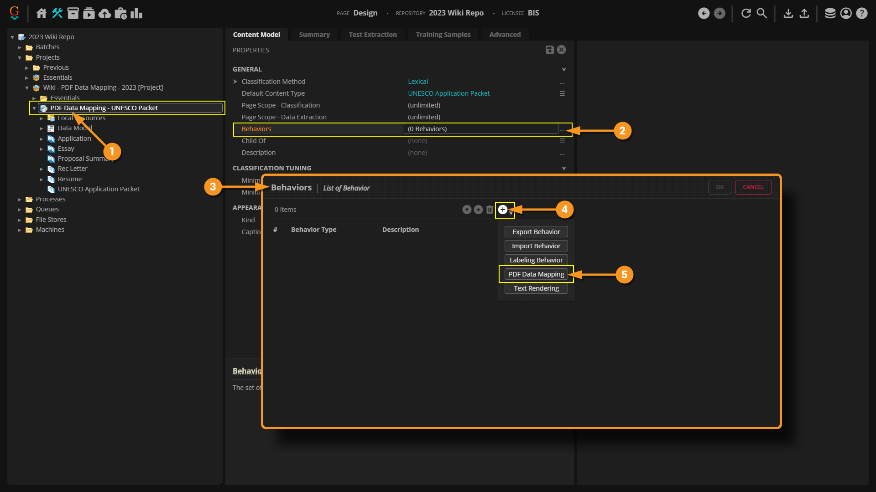876x492 pixels.
Task: Switch to the Test Extraction tab
Action: point(372,35)
